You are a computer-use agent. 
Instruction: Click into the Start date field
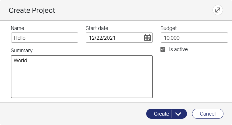pos(114,38)
